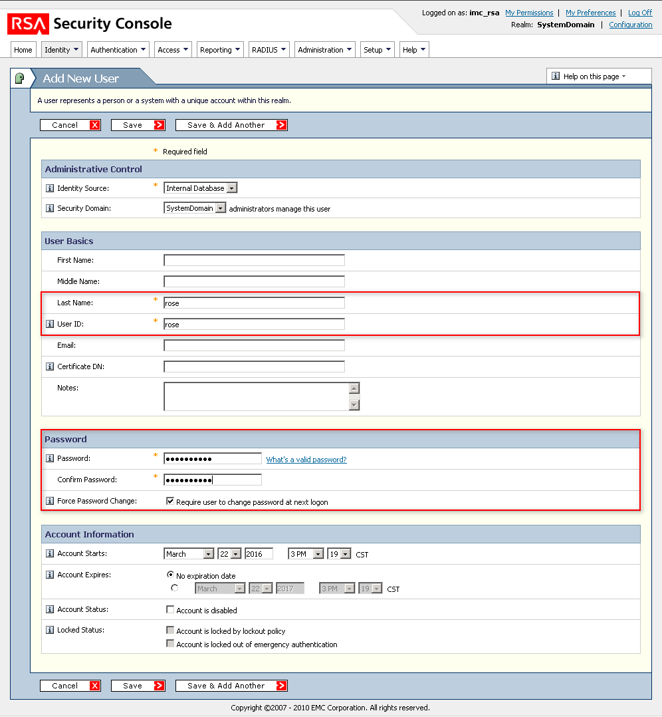This screenshot has height=717, width=662.
Task: Click the info icon beside Force Password Change
Action: point(50,502)
